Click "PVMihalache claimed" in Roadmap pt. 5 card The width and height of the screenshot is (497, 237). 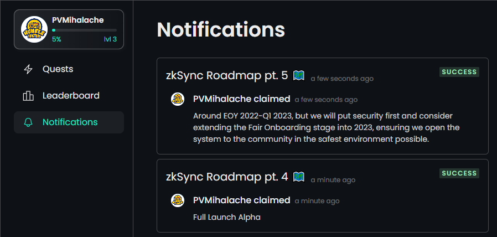pos(241,99)
